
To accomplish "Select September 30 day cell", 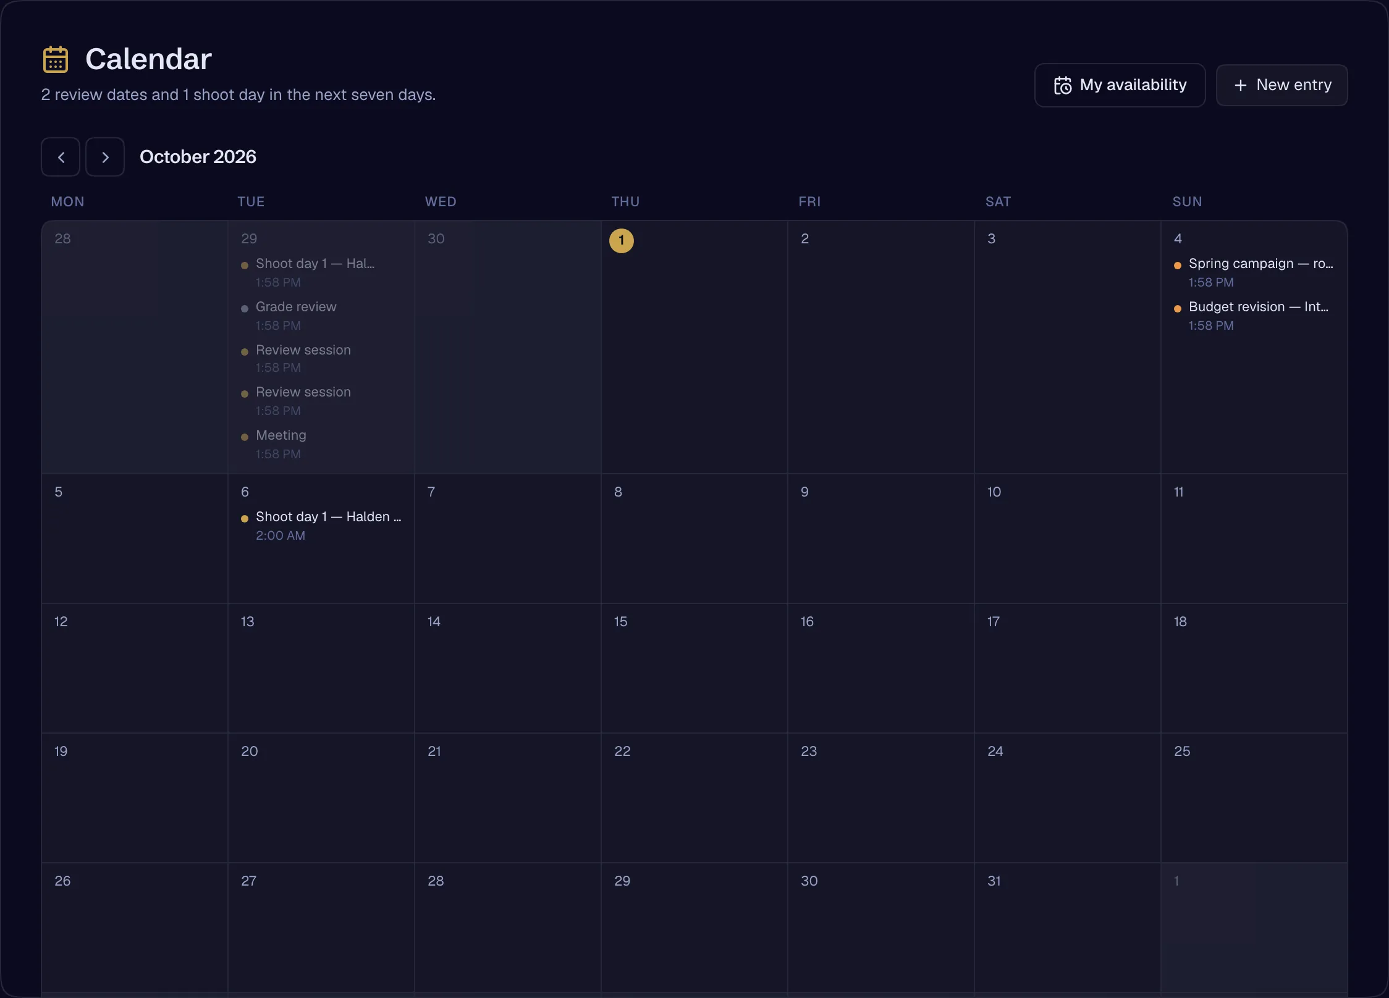I will pyautogui.click(x=507, y=347).
